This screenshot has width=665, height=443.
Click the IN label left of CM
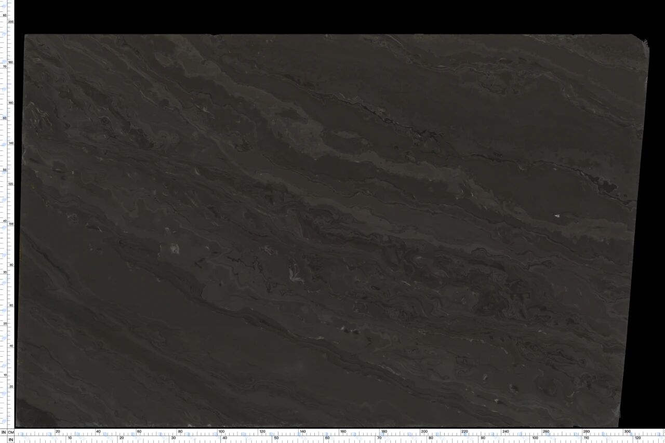4,432
